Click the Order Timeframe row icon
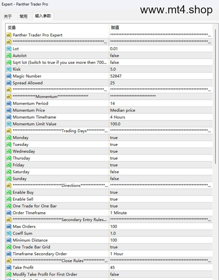The image size is (219, 280). point(8,213)
